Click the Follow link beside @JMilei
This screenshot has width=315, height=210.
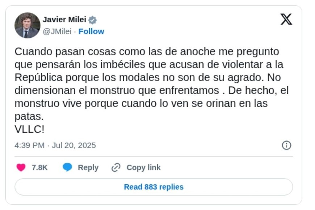(x=91, y=31)
